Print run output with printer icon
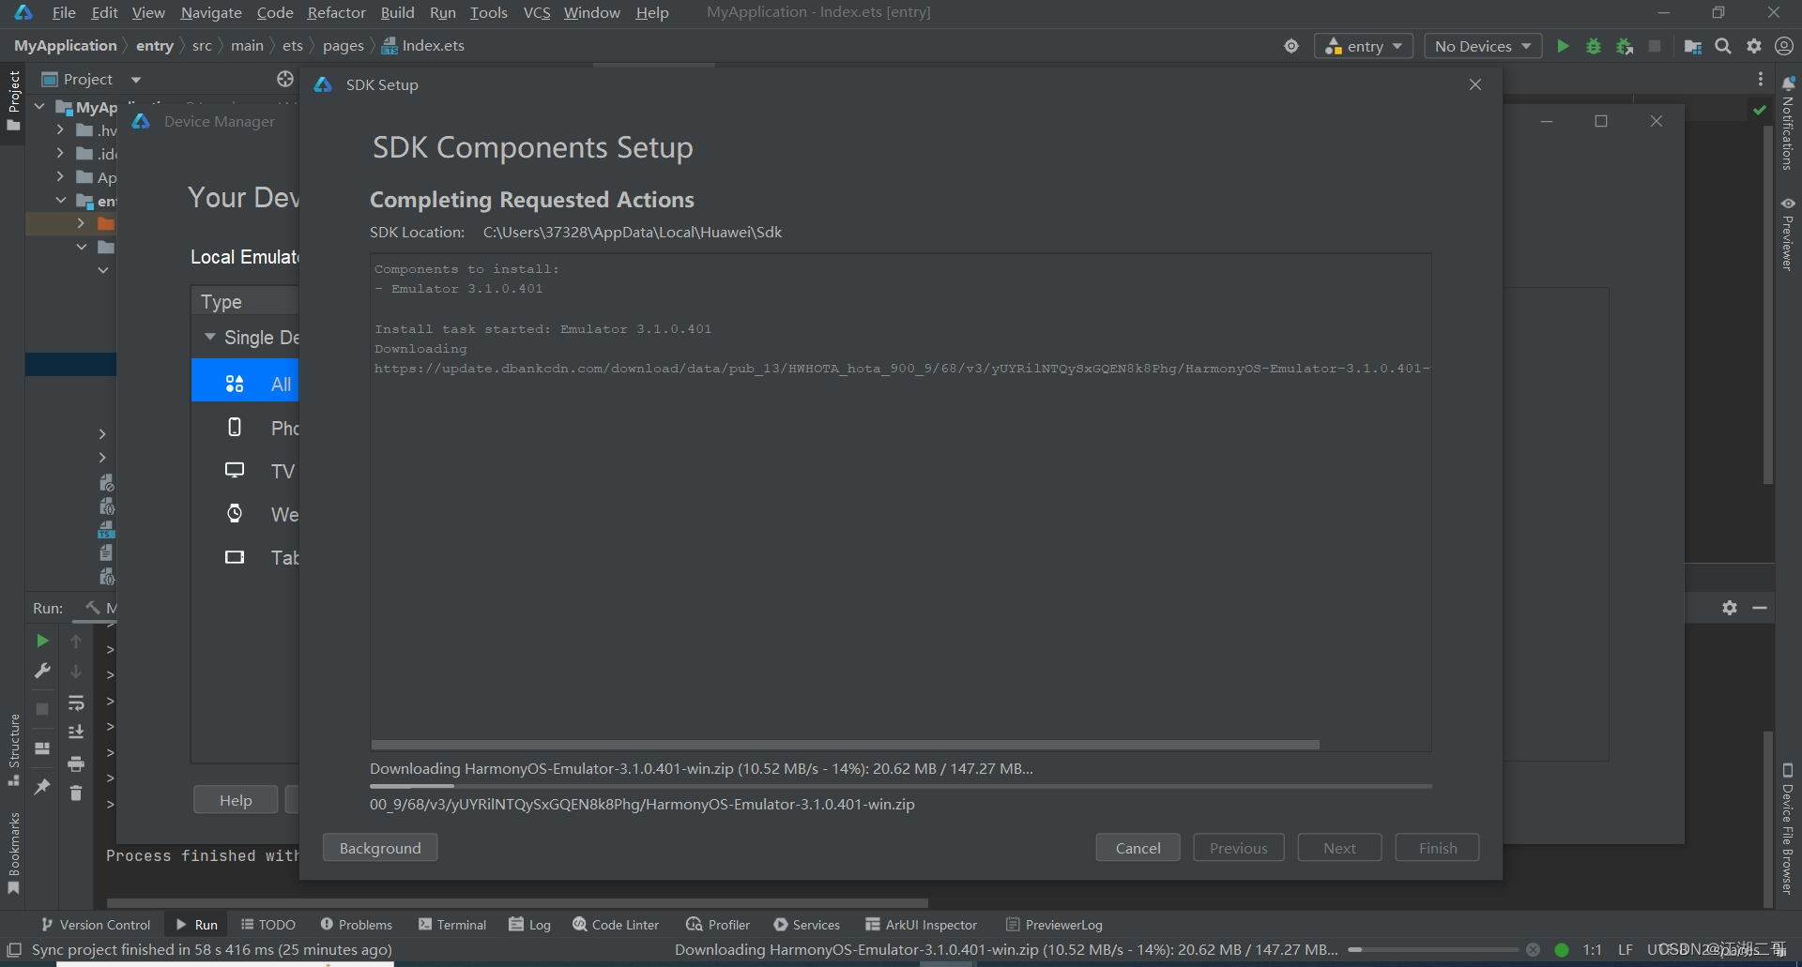The height and width of the screenshot is (967, 1802). pos(76,763)
